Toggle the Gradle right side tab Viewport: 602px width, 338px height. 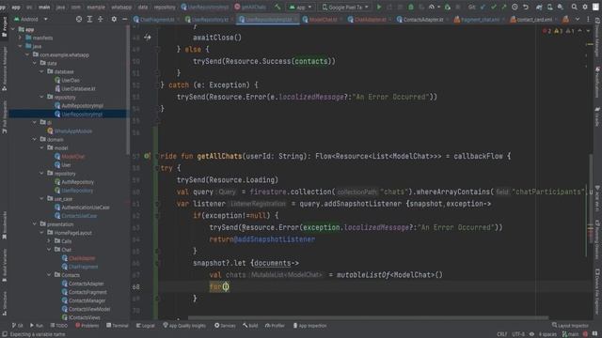pos(597,116)
